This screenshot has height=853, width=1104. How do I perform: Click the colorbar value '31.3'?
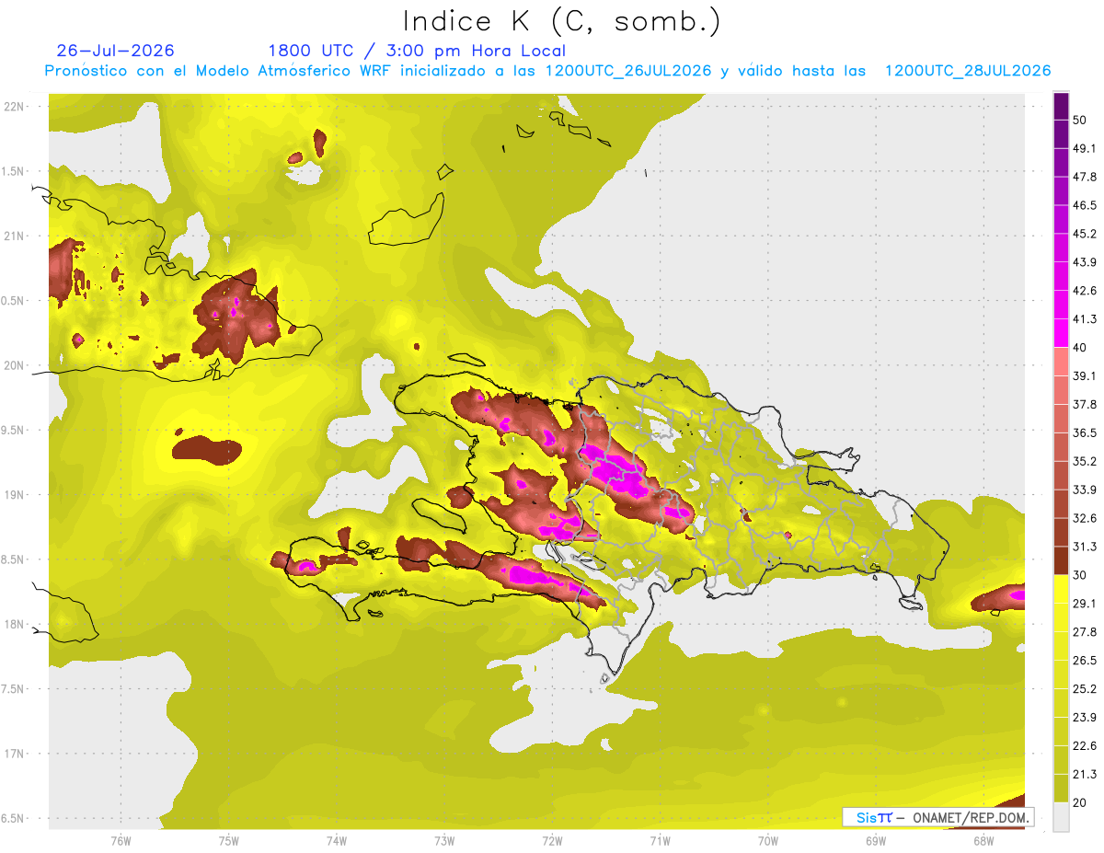pos(1085,547)
